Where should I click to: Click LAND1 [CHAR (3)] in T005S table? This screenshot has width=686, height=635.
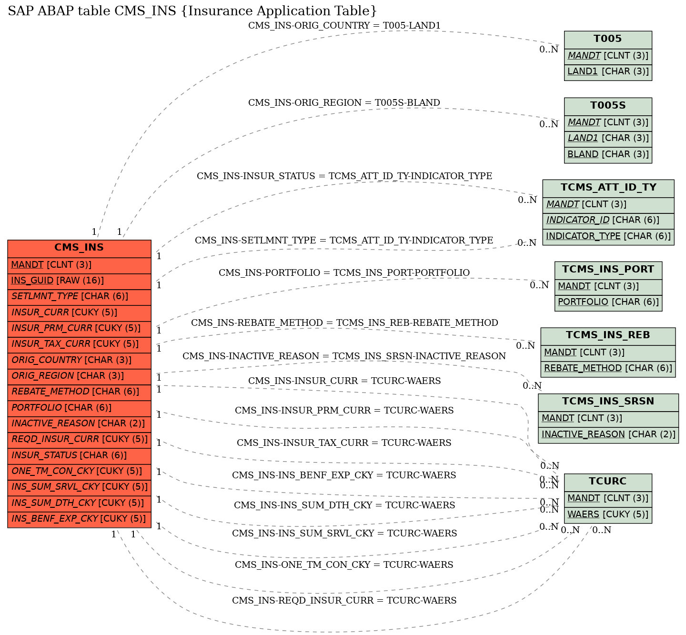point(608,139)
